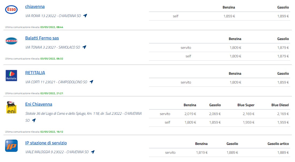Click the Gasolio artico column header

tap(278, 144)
